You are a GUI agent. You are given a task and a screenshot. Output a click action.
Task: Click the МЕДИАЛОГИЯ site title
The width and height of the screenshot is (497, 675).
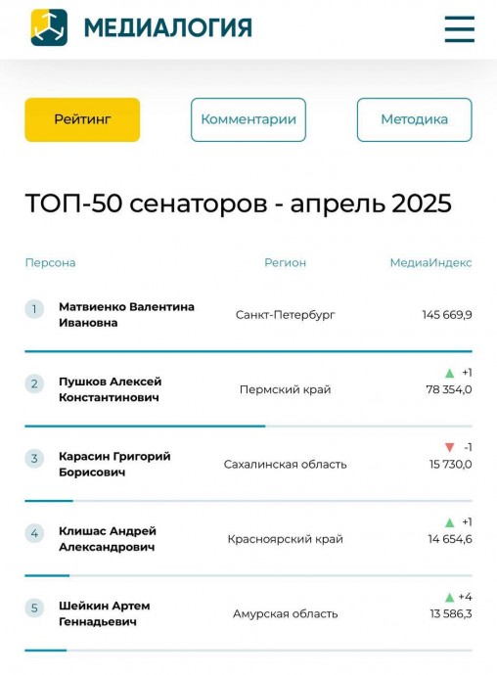pyautogui.click(x=168, y=28)
